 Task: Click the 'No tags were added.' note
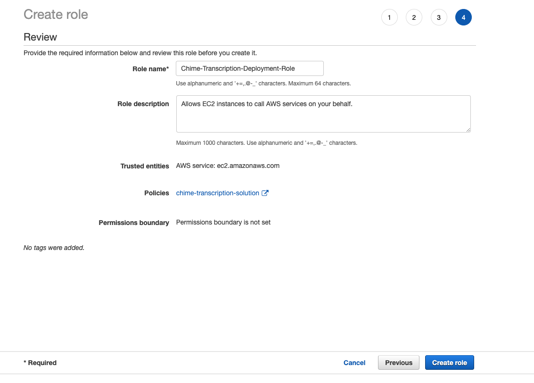tap(54, 248)
